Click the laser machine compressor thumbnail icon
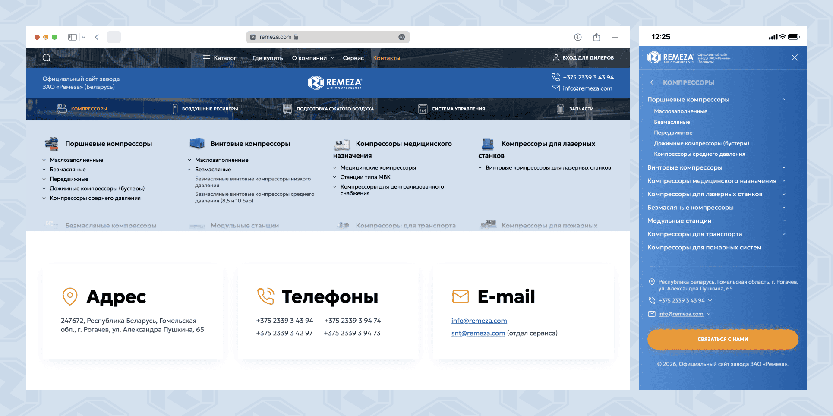This screenshot has height=416, width=833. coord(488,144)
